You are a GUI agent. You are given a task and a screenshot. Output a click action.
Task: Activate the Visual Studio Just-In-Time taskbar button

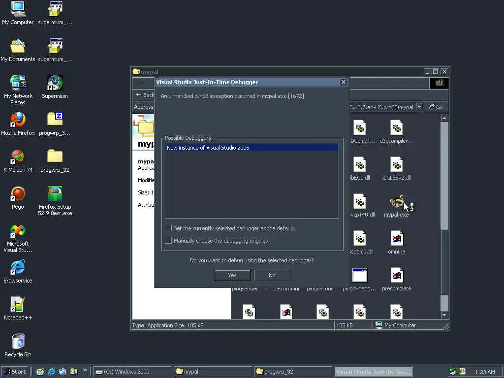pyautogui.click(x=374, y=372)
